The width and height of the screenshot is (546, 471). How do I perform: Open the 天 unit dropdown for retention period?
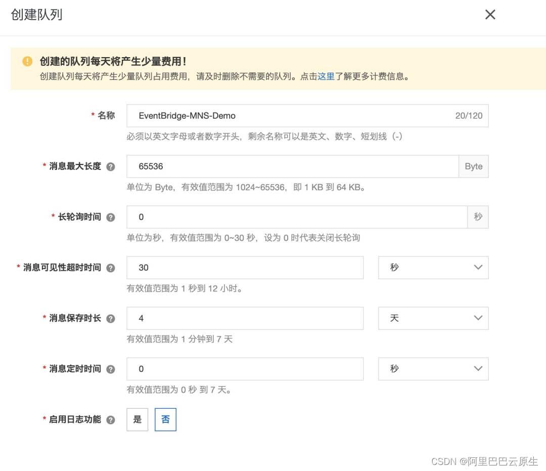433,318
